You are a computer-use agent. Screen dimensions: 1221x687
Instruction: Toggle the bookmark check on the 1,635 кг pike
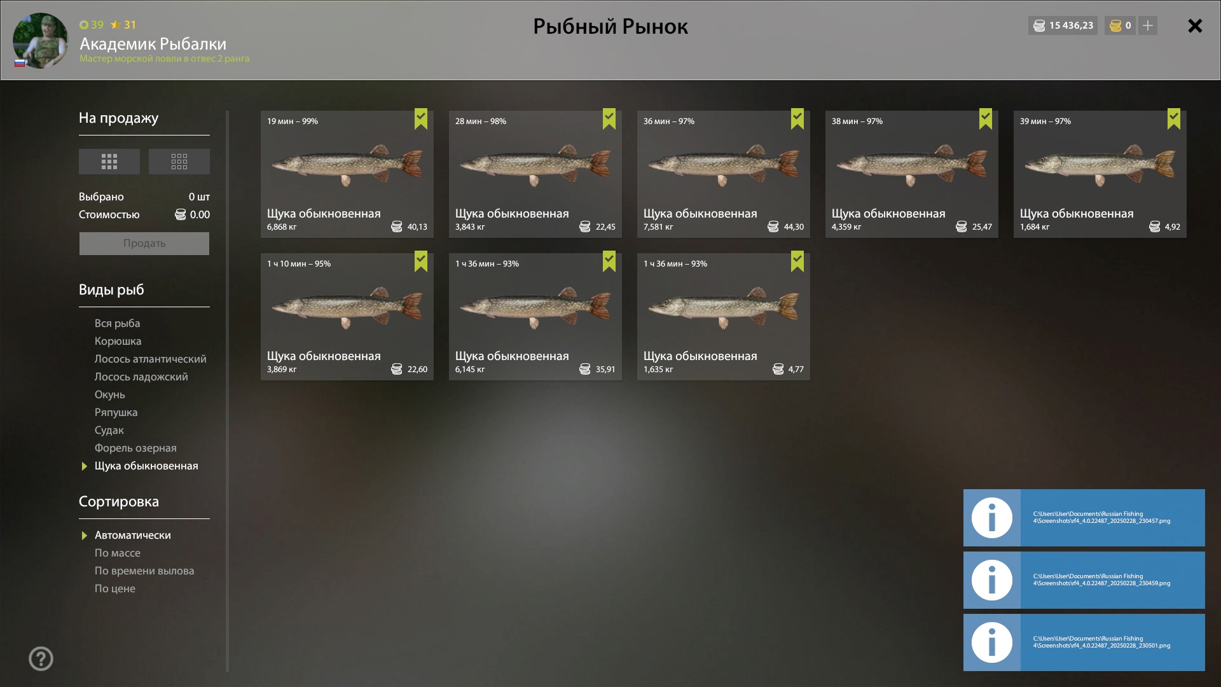coord(797,261)
